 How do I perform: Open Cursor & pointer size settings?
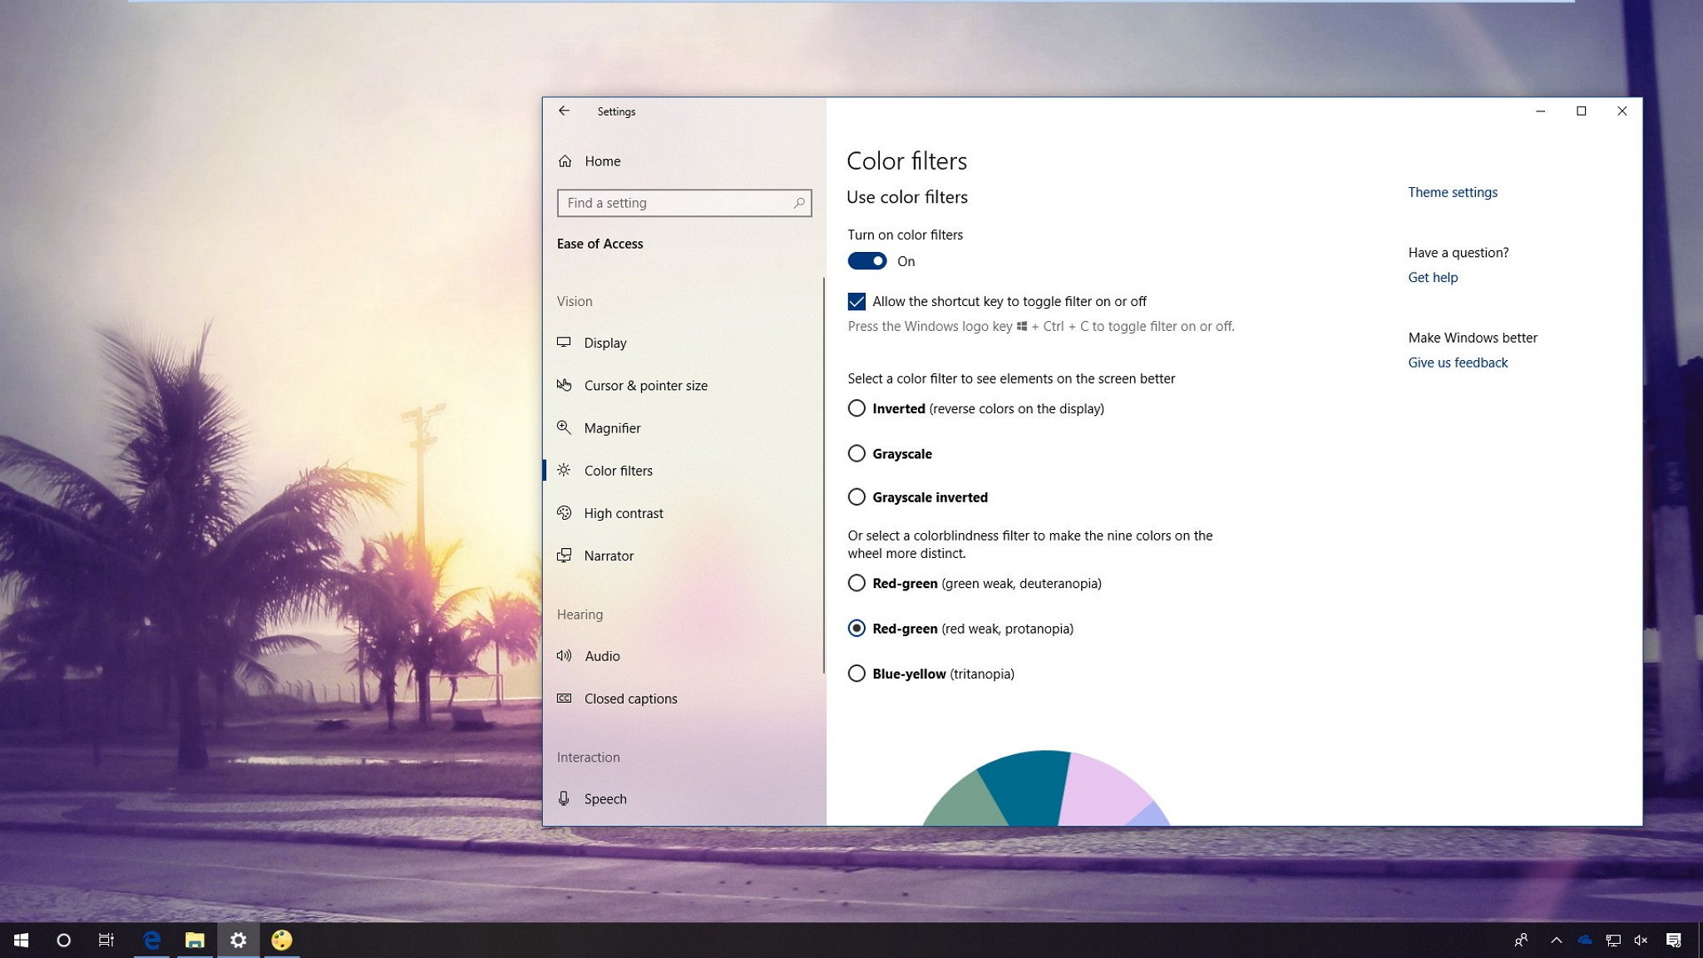tap(647, 385)
